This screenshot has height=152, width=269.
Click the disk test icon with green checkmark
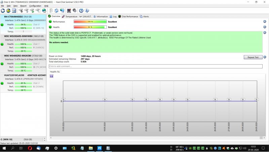coord(32,11)
